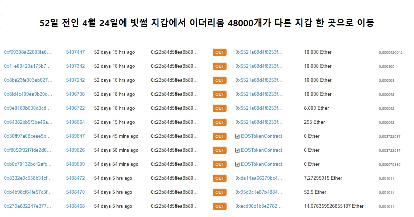The width and height of the screenshot is (414, 217).
Task: Open EOSTokenContract link in block 5489609 row
Action: pos(261,164)
